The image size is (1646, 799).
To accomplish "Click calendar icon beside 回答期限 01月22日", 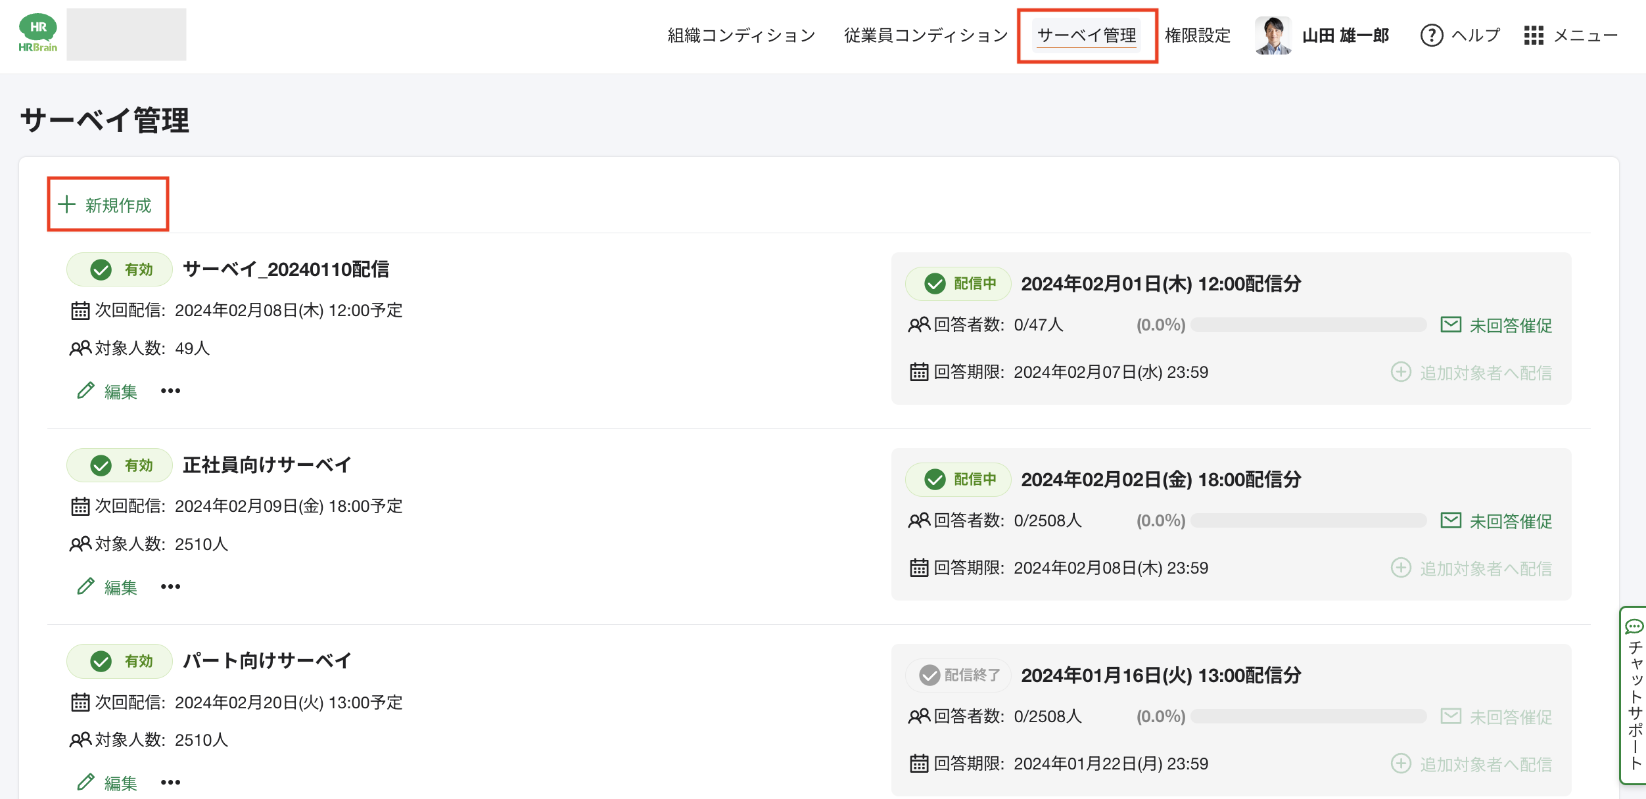I will (x=919, y=764).
